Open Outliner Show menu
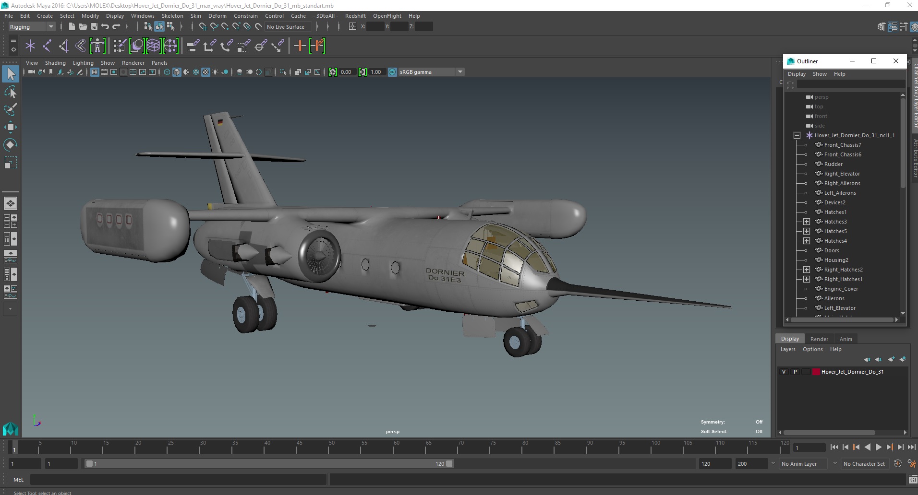The height and width of the screenshot is (495, 918). pos(820,74)
